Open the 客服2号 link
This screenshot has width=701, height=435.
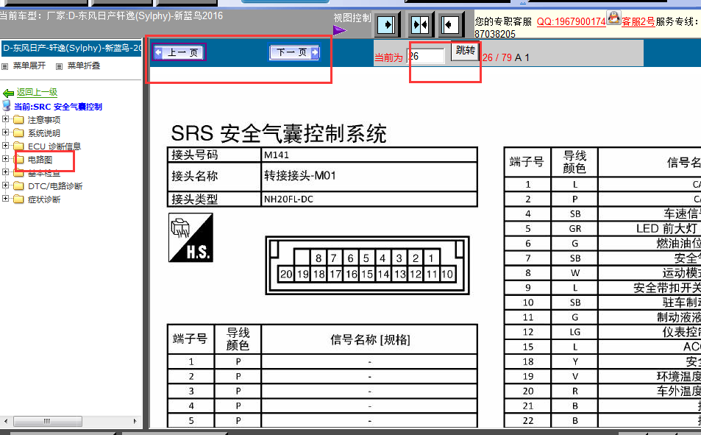(638, 21)
